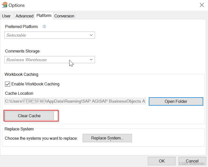
Task: Open the Comments Storage dropdown
Action: point(49,60)
